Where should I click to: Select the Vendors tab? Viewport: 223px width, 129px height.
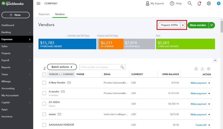coord(60,14)
